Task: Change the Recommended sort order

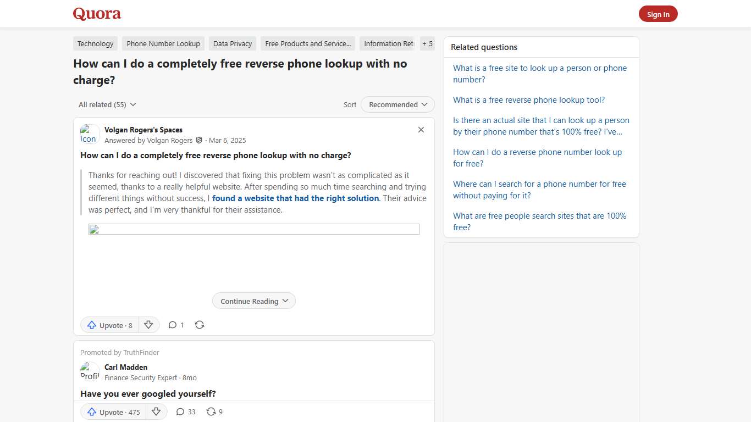Action: 397,104
